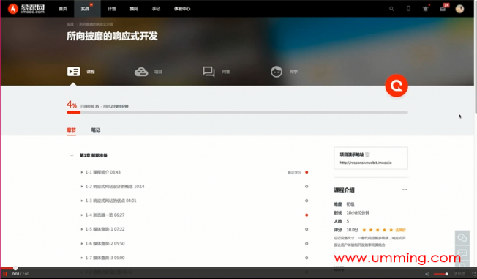Click the 实战 breadcrumb link
This screenshot has width=477, height=279.
[x=70, y=24]
